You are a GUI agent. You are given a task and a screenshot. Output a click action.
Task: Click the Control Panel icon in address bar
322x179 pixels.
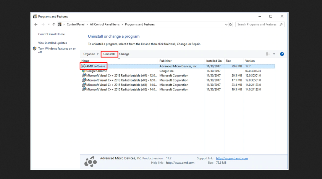[x=59, y=24]
